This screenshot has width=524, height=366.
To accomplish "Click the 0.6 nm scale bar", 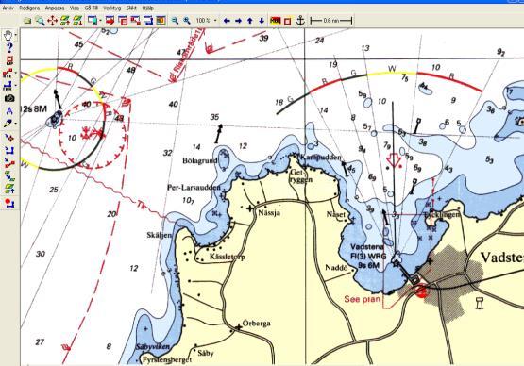I will (x=330, y=21).
